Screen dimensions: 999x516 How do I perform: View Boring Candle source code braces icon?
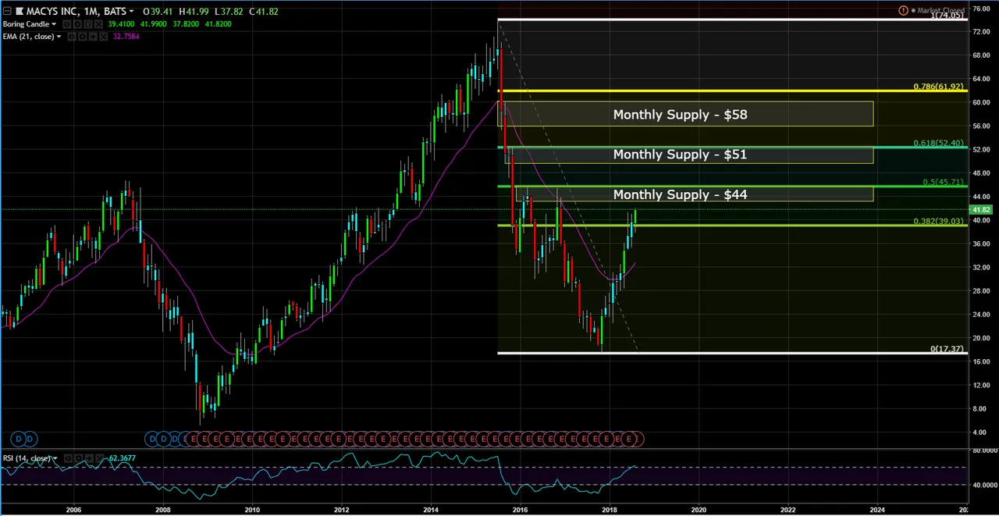[88, 24]
